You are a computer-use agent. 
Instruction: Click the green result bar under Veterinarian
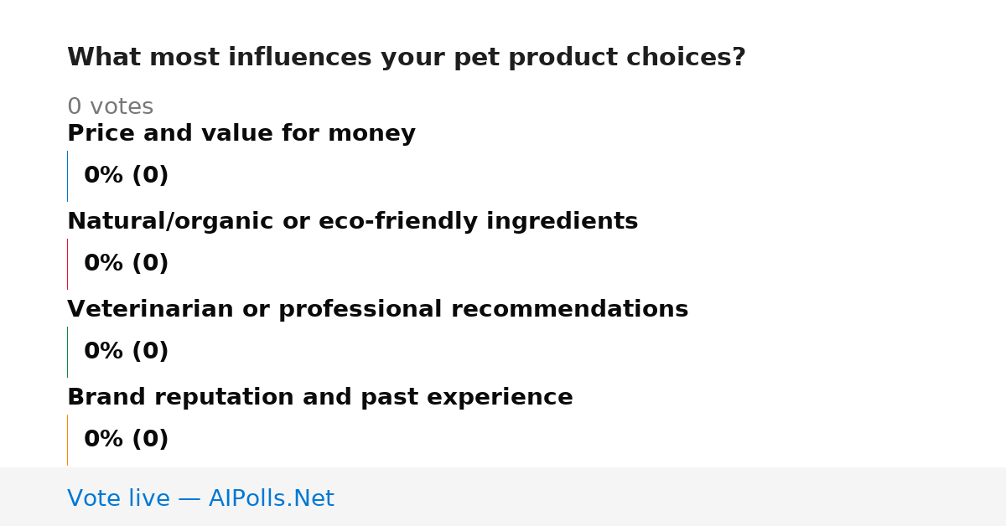(67, 352)
